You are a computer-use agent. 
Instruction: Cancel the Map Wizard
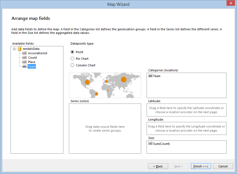[223, 166]
